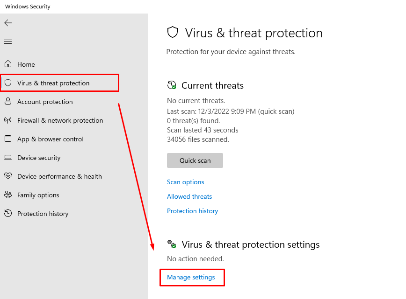Open Protection history link under Current threats
This screenshot has width=406, height=299.
click(x=192, y=211)
